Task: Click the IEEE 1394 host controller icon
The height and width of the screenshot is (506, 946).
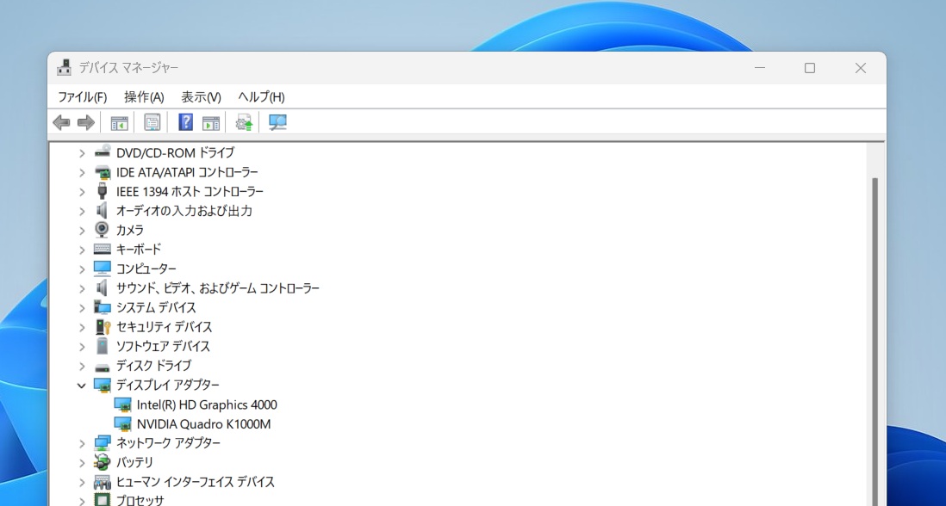Action: click(x=103, y=191)
